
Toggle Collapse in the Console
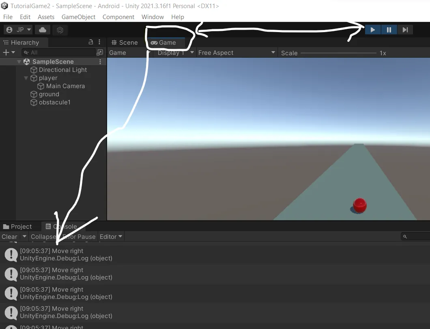(x=43, y=237)
